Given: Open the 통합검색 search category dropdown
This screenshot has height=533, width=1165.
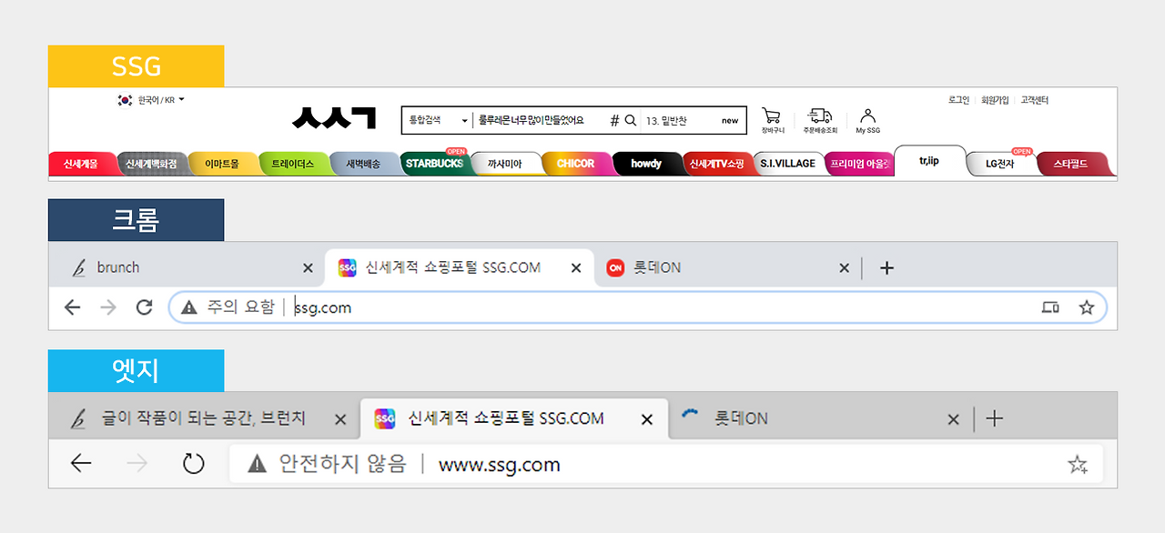Looking at the screenshot, I should [438, 120].
